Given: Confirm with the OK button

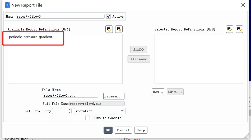Looking at the screenshot, I should 108,130.
